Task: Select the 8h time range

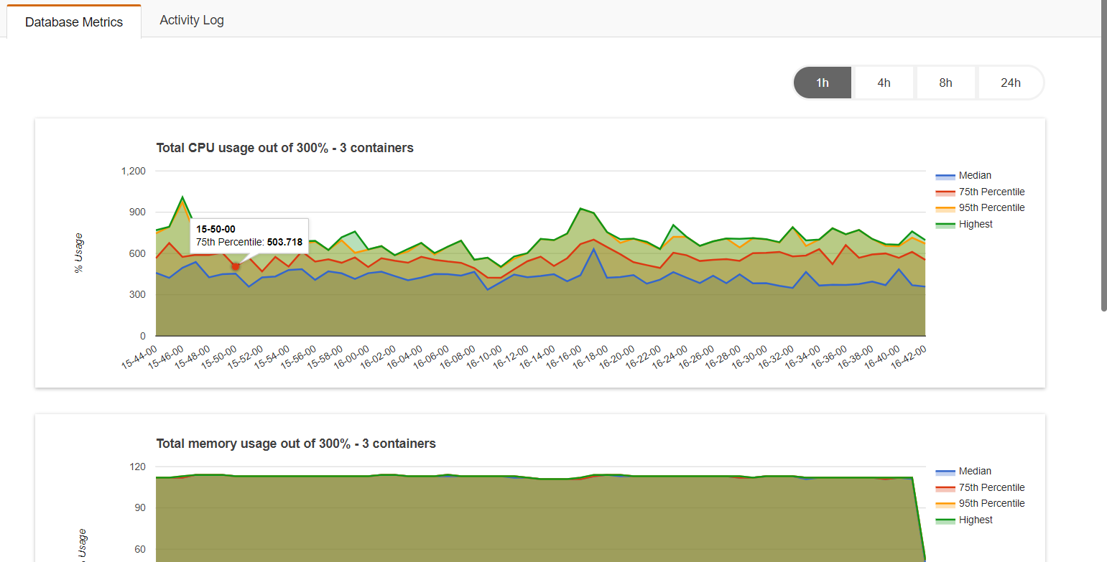Action: 945,83
